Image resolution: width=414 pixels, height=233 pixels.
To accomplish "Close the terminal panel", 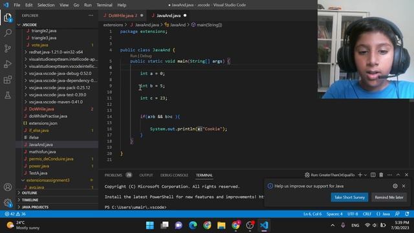I will pyautogui.click(x=407, y=175).
